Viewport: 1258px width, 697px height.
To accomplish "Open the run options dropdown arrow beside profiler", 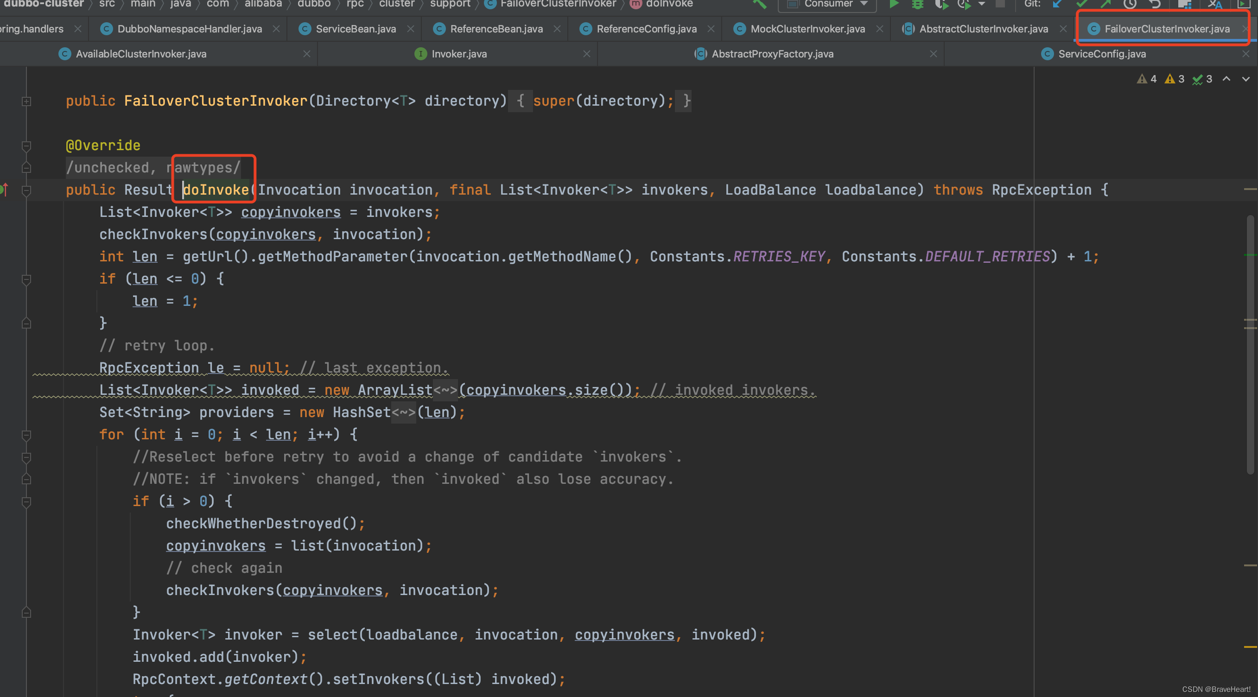I will [x=982, y=4].
